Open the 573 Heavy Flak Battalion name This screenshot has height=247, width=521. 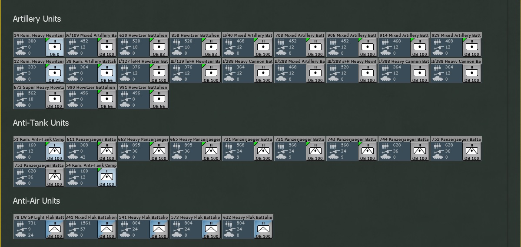tap(196, 217)
